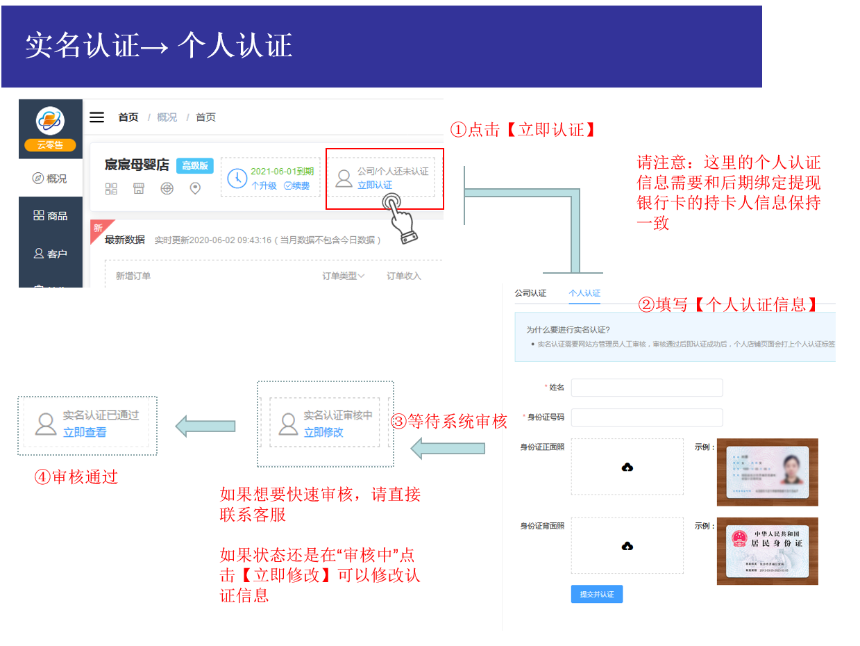
Task: Open the 客户 sidebar item
Action: pos(50,254)
